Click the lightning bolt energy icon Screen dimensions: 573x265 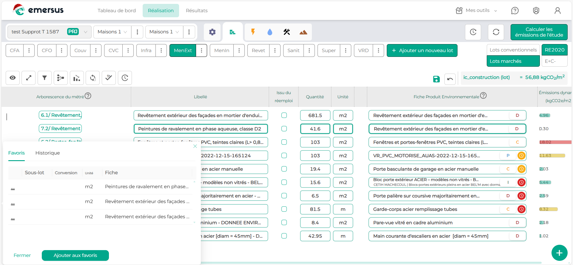point(253,32)
